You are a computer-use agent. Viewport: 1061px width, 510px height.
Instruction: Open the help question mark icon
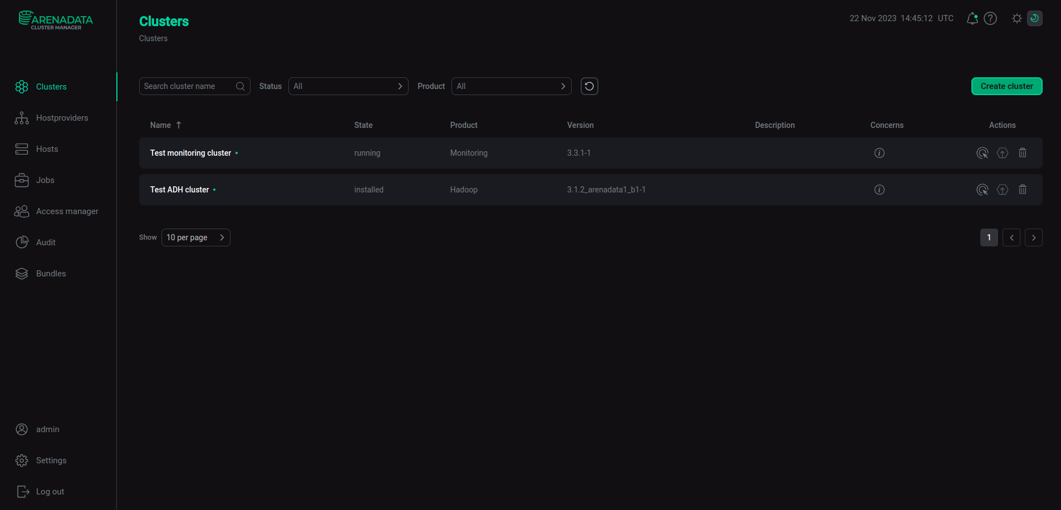point(990,18)
